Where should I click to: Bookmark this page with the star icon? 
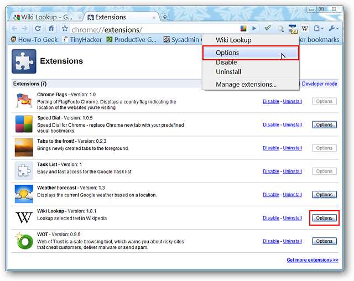(65, 29)
